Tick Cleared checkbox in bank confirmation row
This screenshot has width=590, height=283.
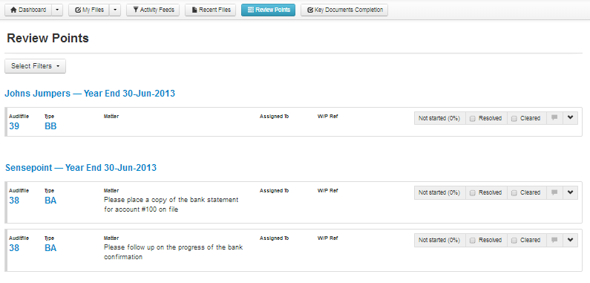click(x=514, y=240)
